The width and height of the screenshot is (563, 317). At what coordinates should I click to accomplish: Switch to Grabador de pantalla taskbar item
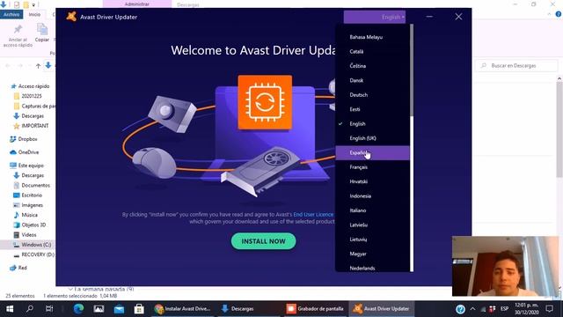click(315, 309)
